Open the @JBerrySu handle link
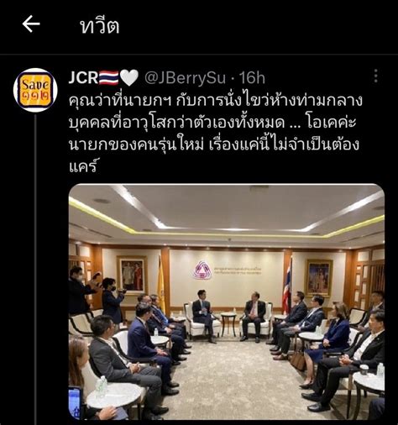 [x=185, y=78]
